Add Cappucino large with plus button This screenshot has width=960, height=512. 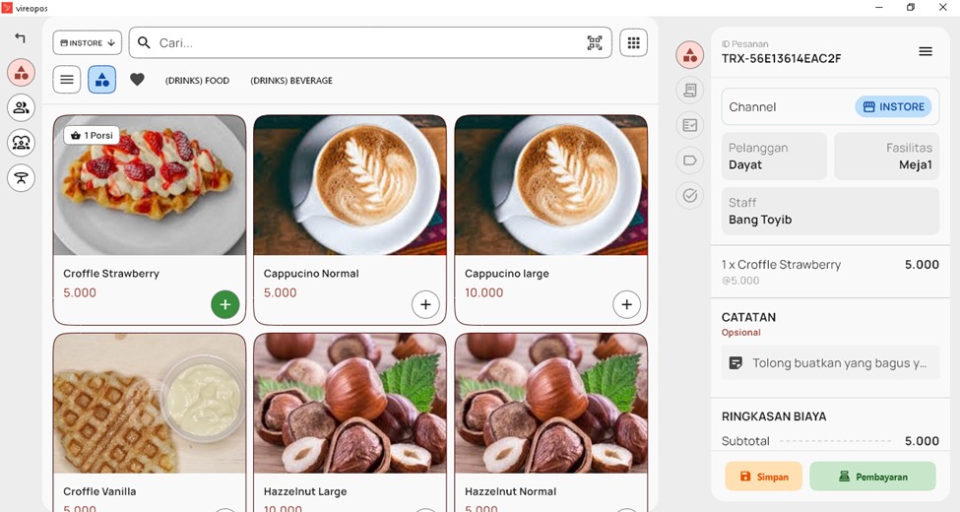point(626,305)
